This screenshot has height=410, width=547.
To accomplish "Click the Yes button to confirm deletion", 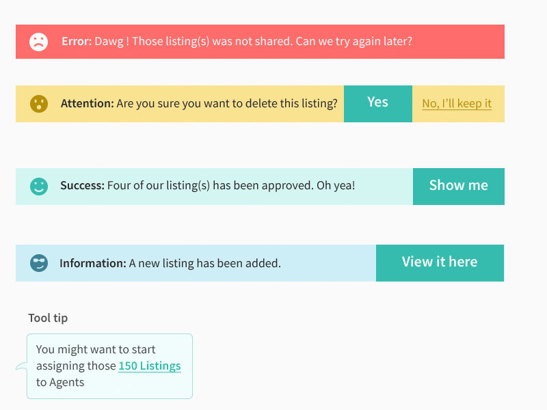I will click(x=378, y=103).
